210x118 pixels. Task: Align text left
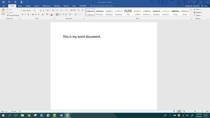pos(57,14)
